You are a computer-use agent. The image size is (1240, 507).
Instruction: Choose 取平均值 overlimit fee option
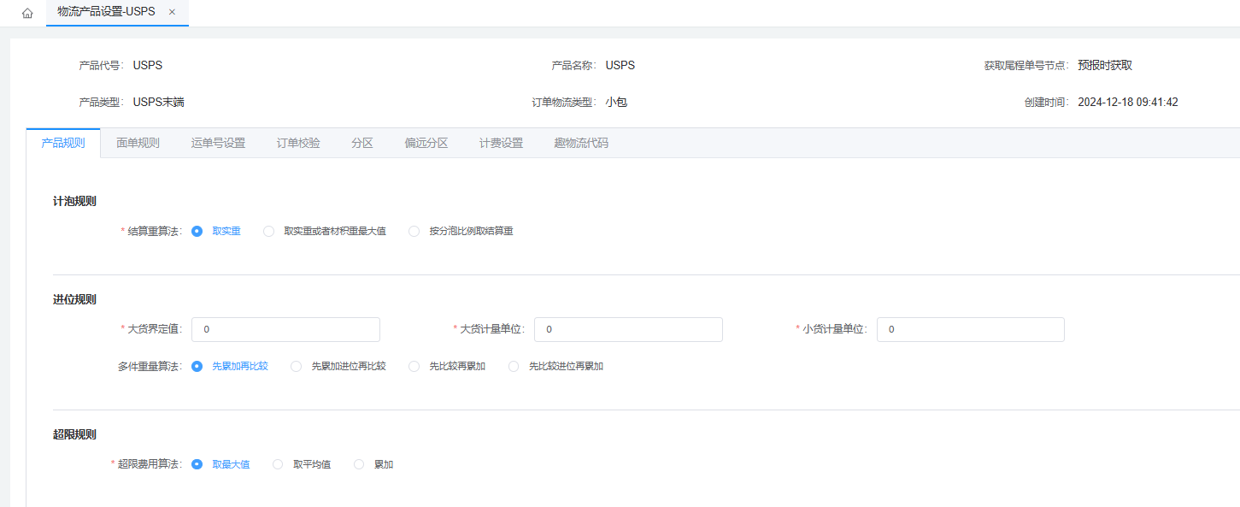[x=302, y=464]
